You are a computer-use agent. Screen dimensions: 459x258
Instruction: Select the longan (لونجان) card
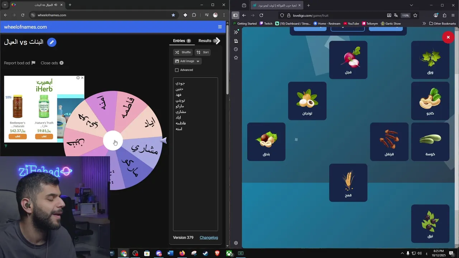coord(307,101)
